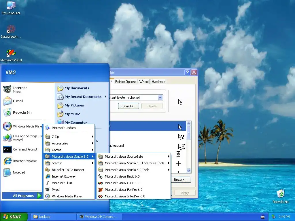Open Microsoft Visual desktop shortcut
Viewport: 295px width, 221px height.
click(11, 56)
